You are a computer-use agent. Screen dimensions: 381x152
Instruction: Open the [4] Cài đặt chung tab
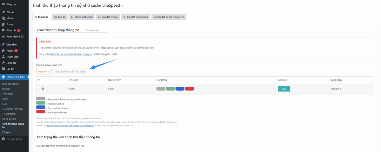(108, 17)
